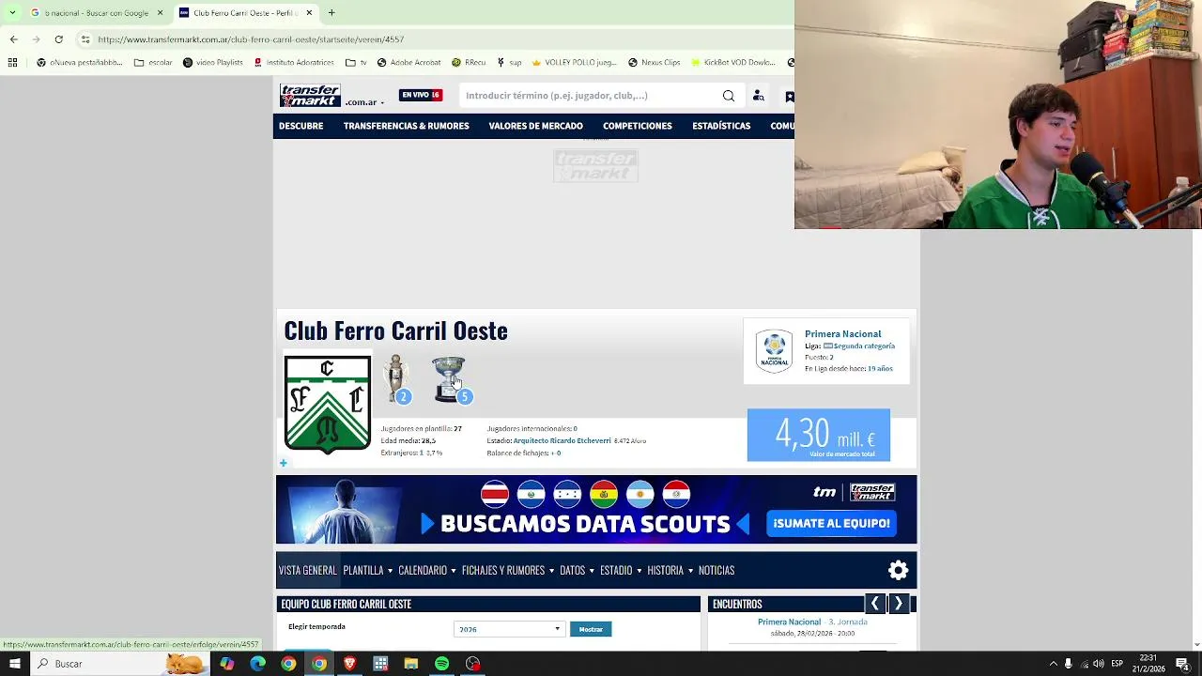Screen dimensions: 1202x676
Task: Go to next fixture with right arrow
Action: pyautogui.click(x=899, y=604)
